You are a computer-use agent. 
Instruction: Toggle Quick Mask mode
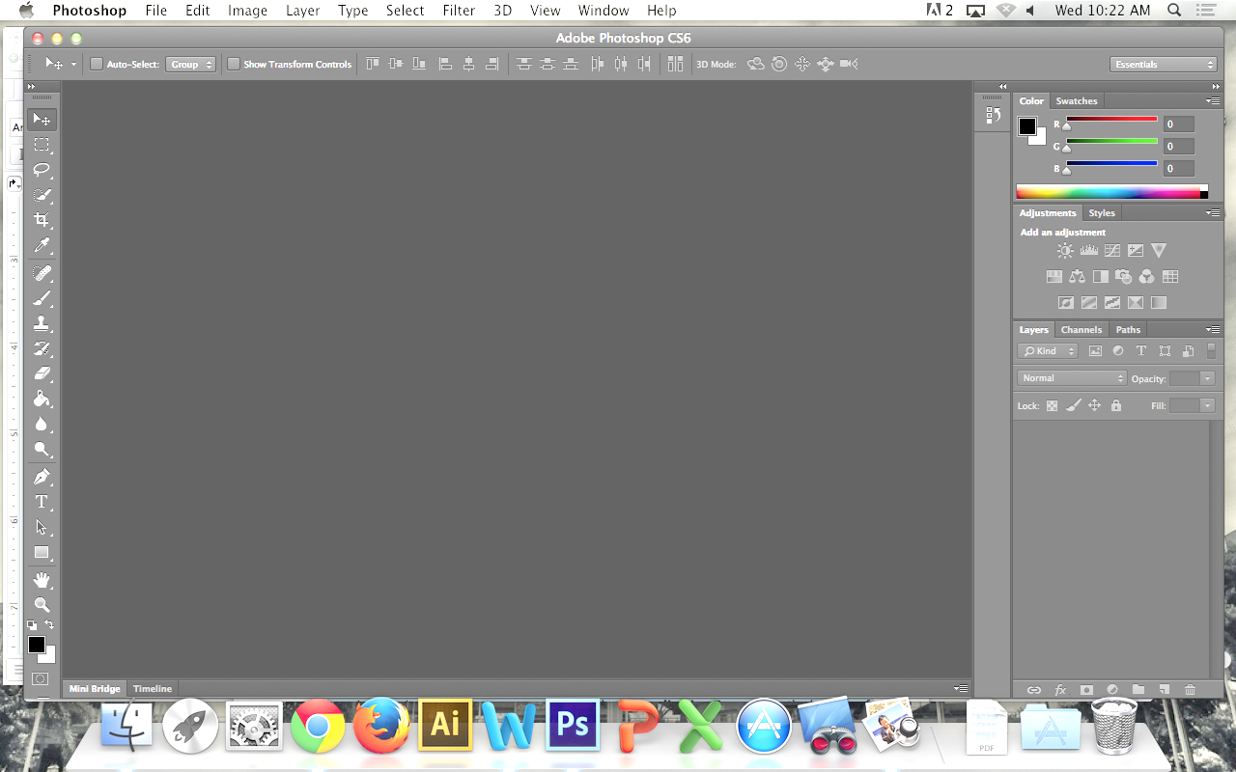pos(40,679)
